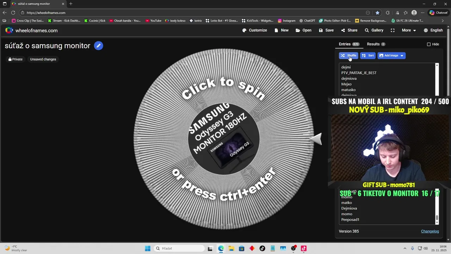Switch to the Results tab
Viewport: 451px width, 254px height.
coord(376,44)
